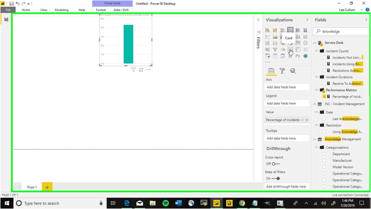Open Percentage of Incidents value dropdown
The width and height of the screenshot is (371, 209).
[302, 120]
